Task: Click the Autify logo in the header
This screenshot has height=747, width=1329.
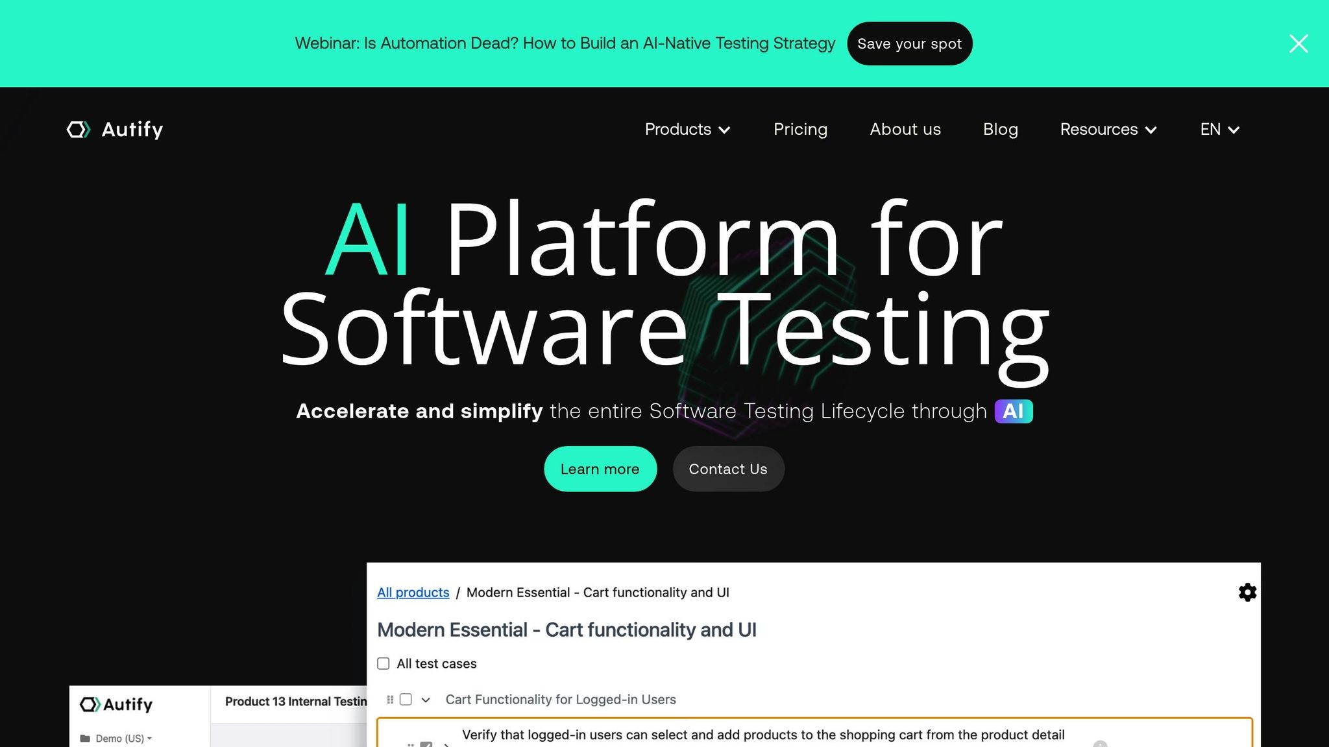Action: [115, 129]
